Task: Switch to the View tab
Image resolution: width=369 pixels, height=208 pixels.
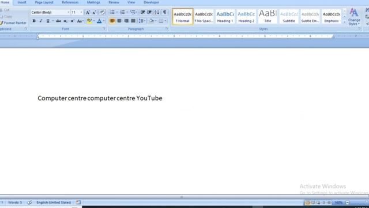Action: (x=131, y=2)
